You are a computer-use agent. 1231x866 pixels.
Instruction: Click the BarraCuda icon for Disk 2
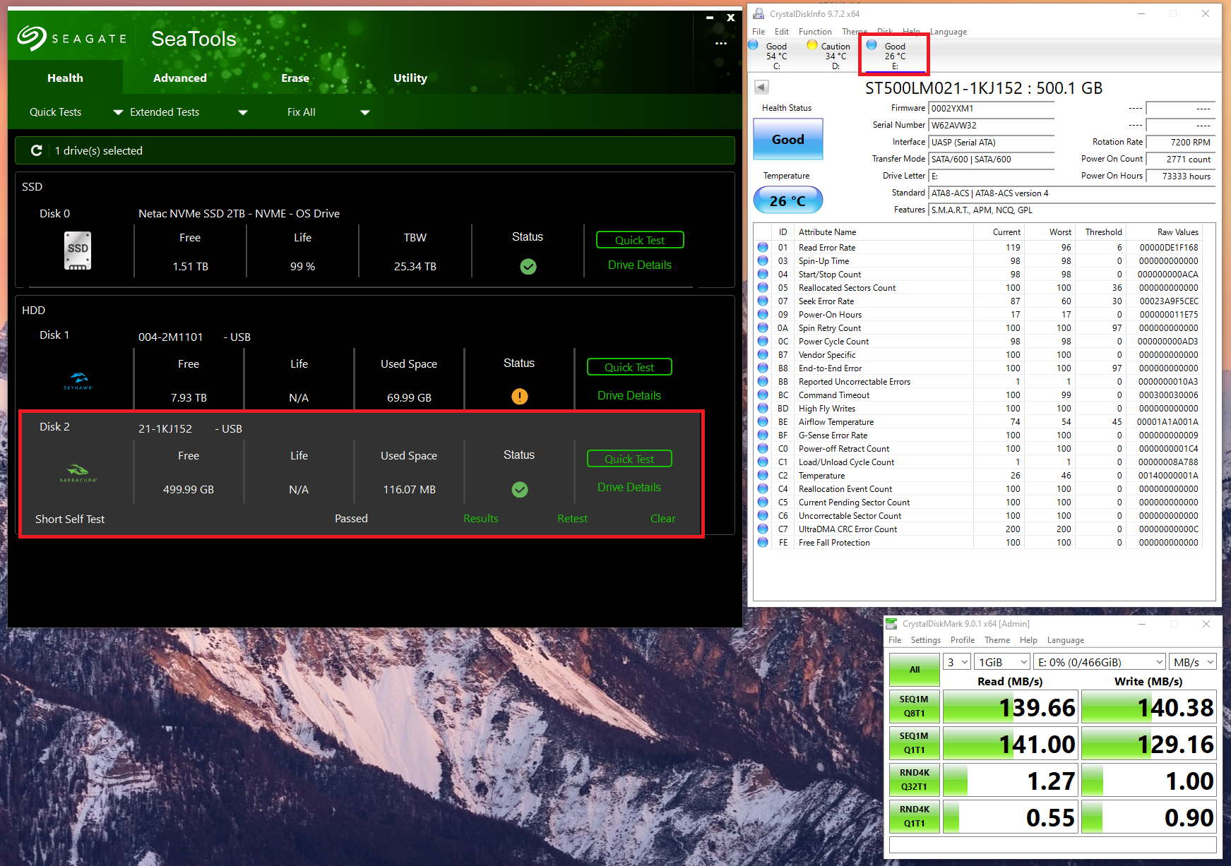[78, 472]
